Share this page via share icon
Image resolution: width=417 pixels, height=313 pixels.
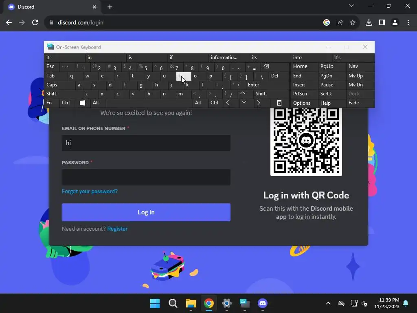click(x=340, y=23)
